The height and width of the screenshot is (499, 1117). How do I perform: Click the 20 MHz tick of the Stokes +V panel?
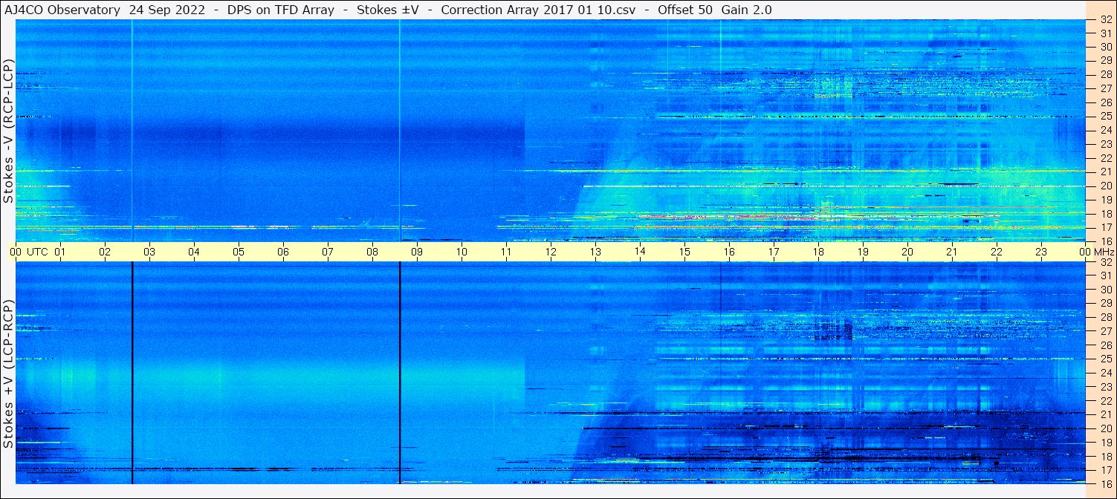coord(1106,428)
